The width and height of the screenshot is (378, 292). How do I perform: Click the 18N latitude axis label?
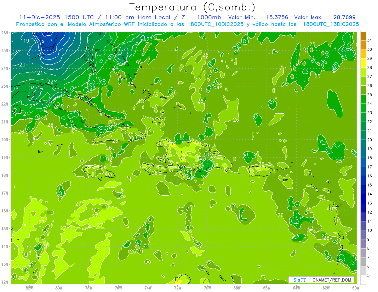pos(4,175)
